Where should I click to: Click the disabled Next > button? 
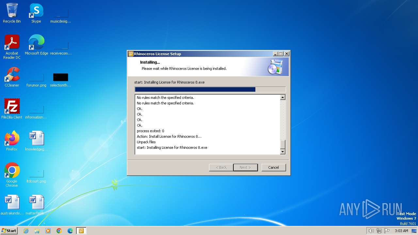click(x=246, y=167)
